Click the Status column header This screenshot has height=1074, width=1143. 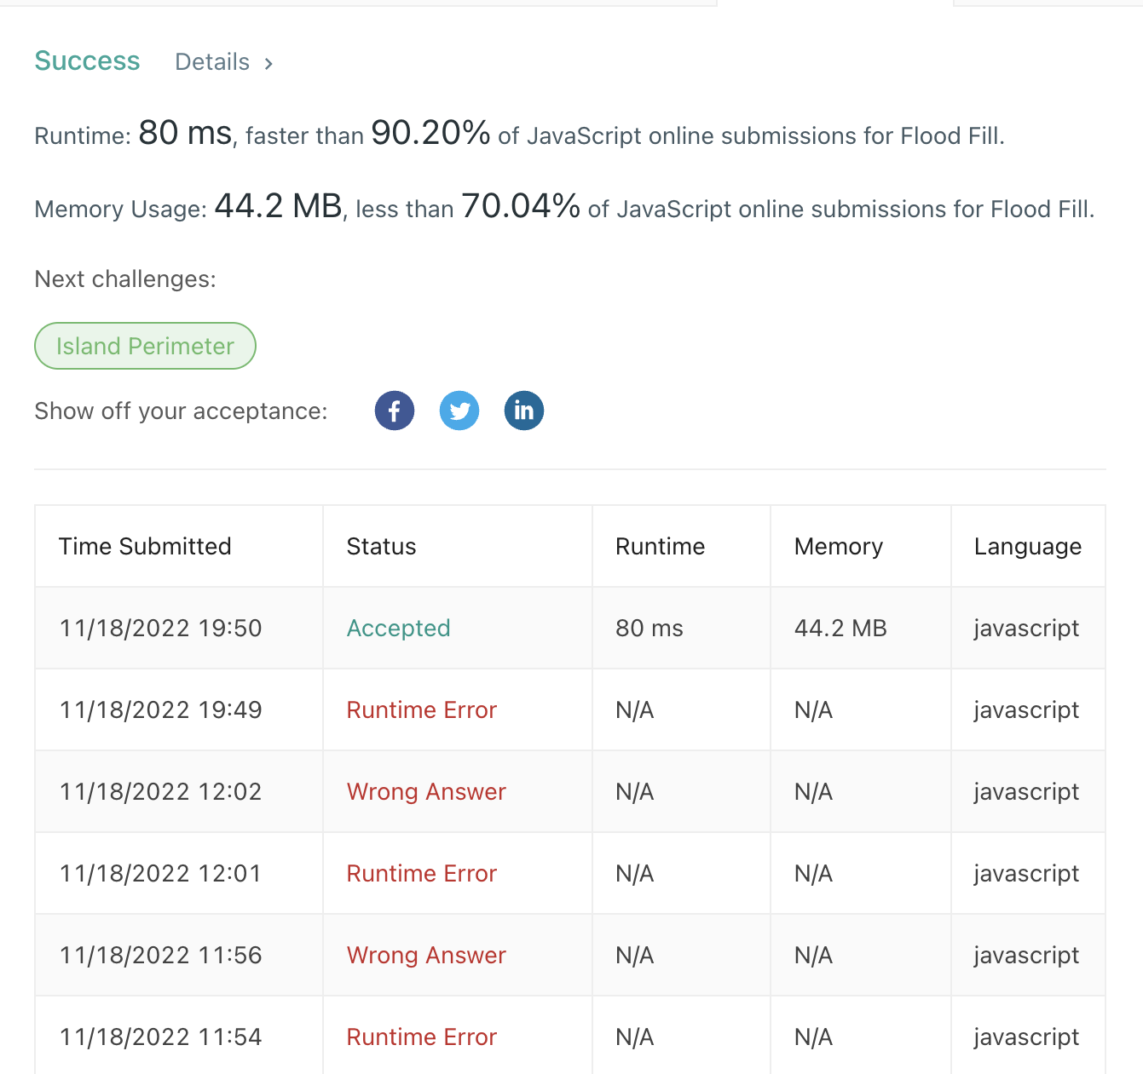pyautogui.click(x=381, y=546)
